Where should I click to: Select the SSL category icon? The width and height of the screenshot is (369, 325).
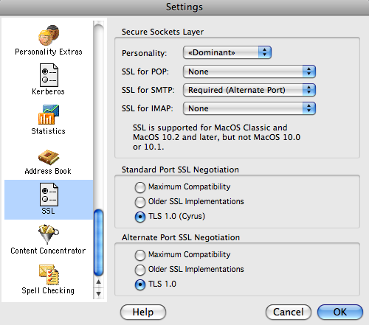tap(49, 195)
